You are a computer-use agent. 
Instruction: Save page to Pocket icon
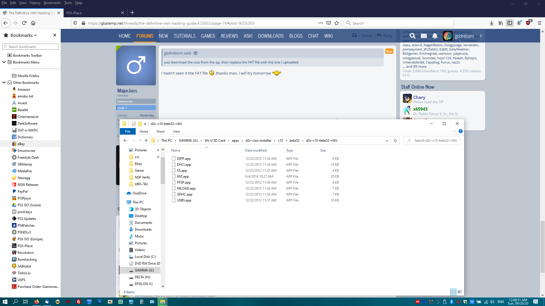click(329, 23)
